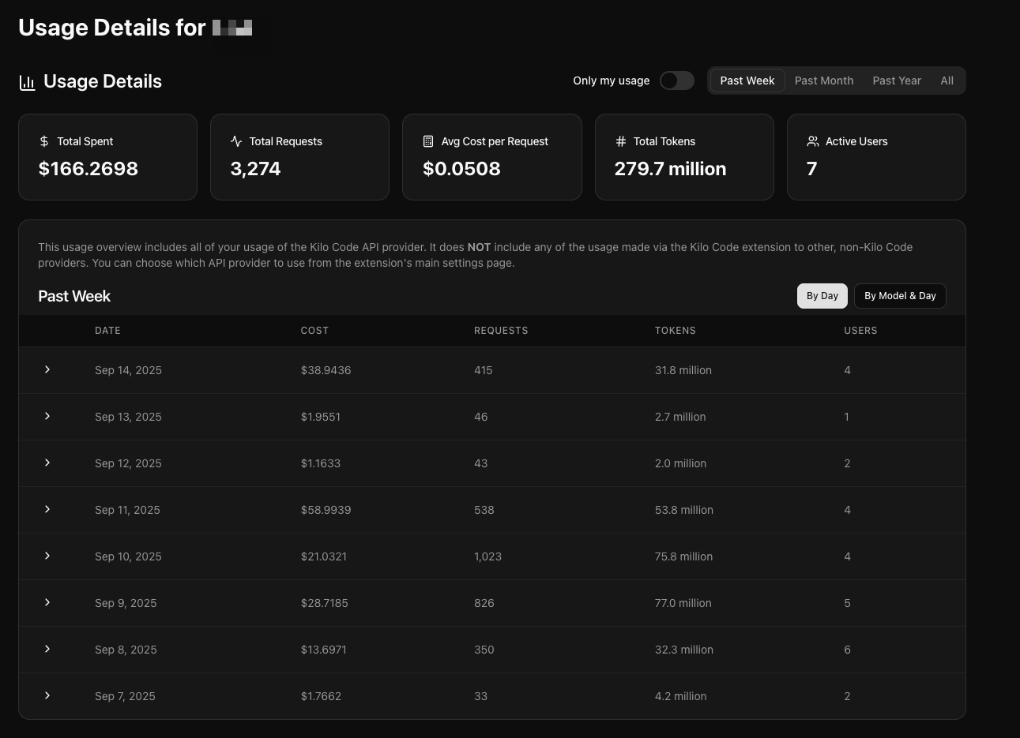
Task: Select the All time range tab
Action: (x=947, y=81)
